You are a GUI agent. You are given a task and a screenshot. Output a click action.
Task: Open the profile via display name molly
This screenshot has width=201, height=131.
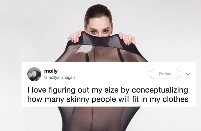click(51, 71)
